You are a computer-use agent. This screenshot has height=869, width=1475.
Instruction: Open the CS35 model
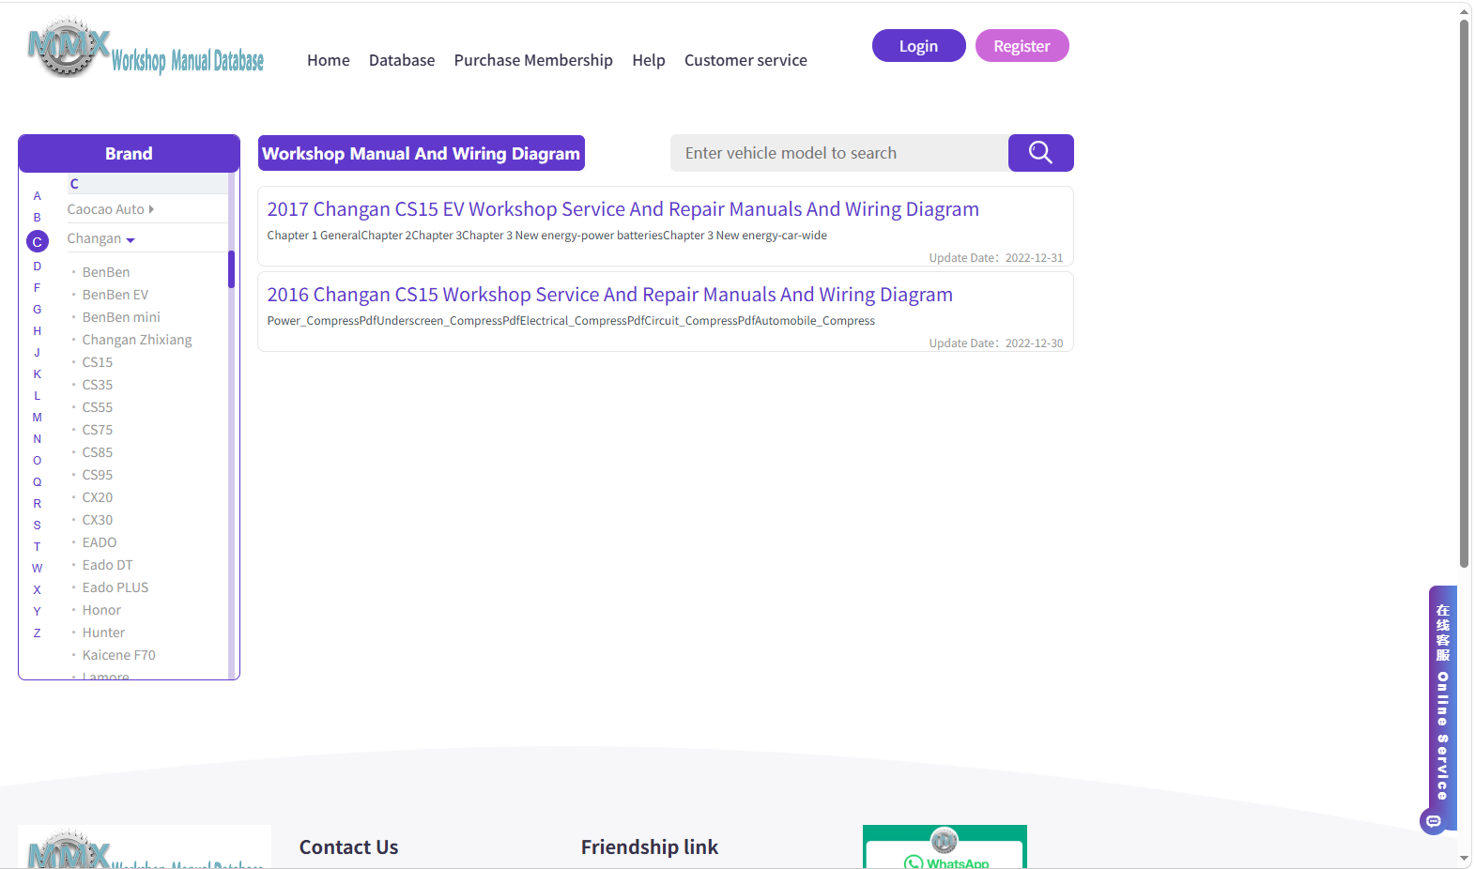coord(98,385)
